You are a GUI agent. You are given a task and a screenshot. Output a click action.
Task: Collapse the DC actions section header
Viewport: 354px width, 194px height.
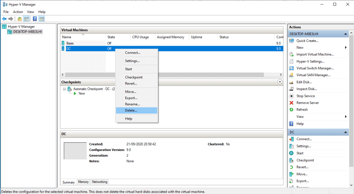[x=345, y=132]
